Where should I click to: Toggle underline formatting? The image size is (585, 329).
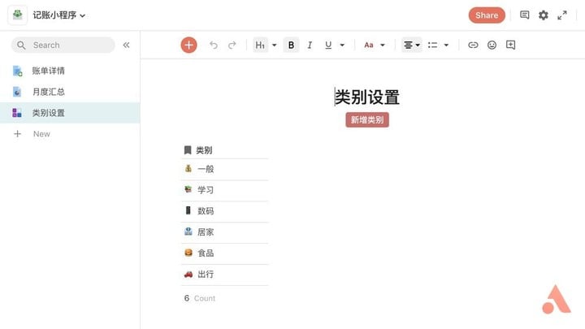[x=328, y=45]
